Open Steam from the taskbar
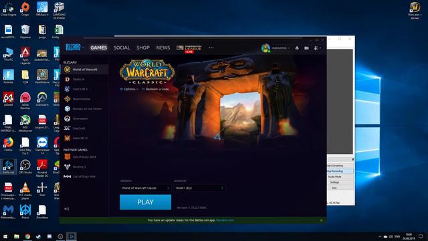 (x=39, y=236)
